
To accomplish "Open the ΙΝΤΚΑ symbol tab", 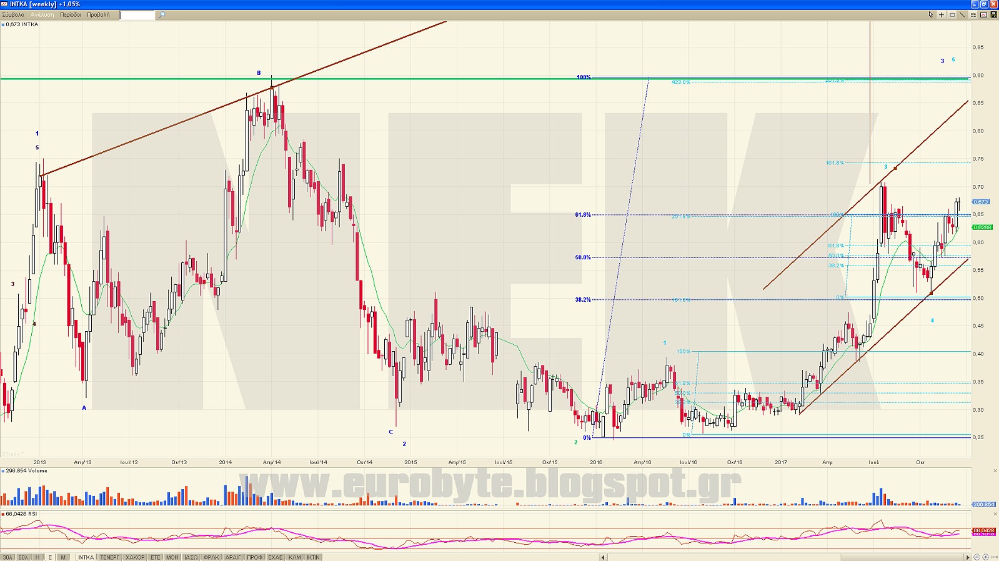I will point(86,557).
